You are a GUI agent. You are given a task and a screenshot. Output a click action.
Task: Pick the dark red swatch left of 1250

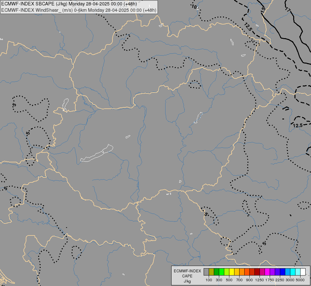click(257, 272)
